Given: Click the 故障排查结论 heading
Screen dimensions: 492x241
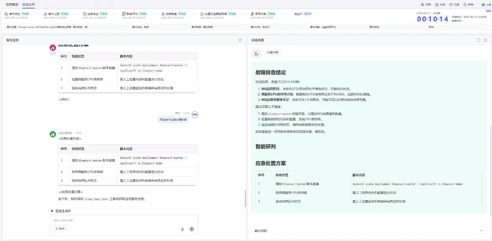Looking at the screenshot, I should tap(271, 72).
